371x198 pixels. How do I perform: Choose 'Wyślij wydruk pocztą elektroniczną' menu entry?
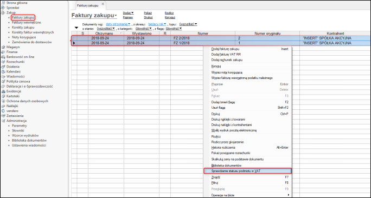247,130
